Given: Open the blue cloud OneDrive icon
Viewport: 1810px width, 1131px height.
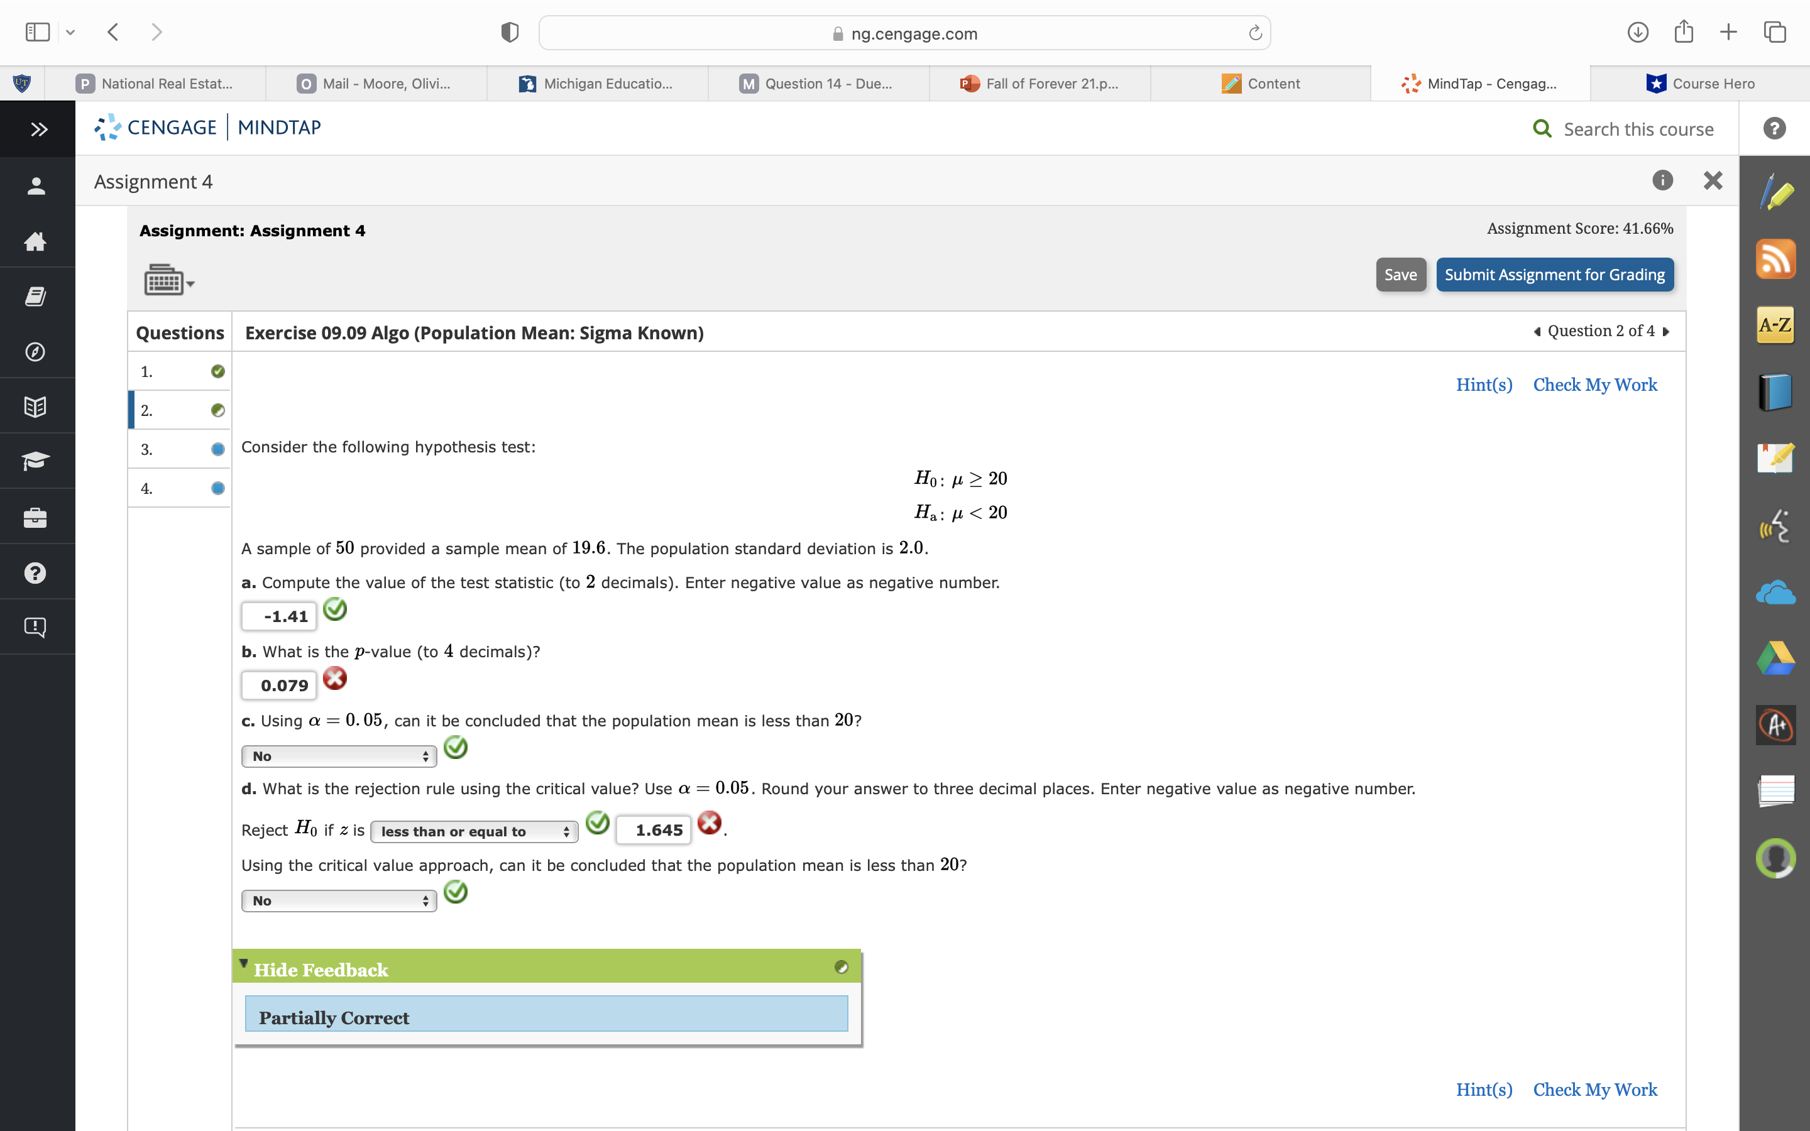Looking at the screenshot, I should click(x=1775, y=593).
